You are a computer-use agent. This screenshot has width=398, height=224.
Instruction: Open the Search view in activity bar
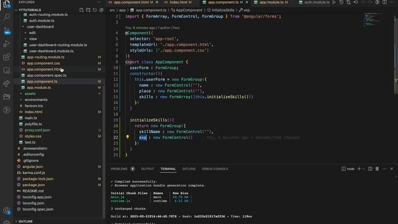7,17
